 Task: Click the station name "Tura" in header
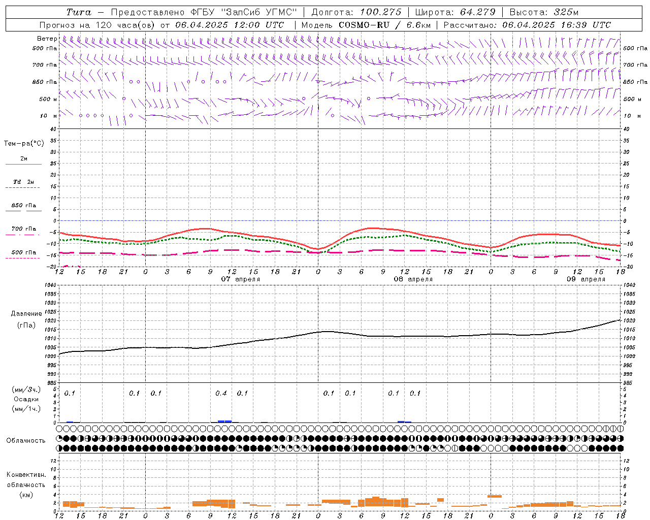(x=79, y=12)
